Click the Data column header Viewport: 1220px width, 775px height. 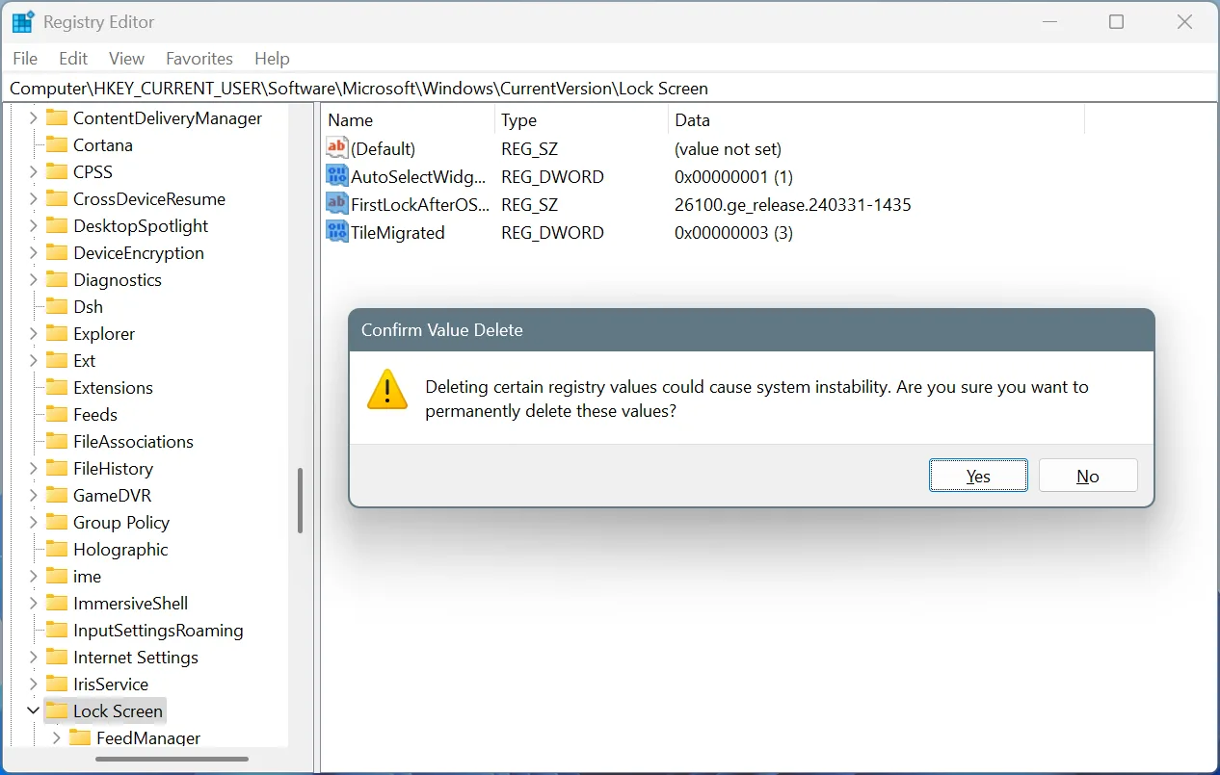click(x=876, y=120)
